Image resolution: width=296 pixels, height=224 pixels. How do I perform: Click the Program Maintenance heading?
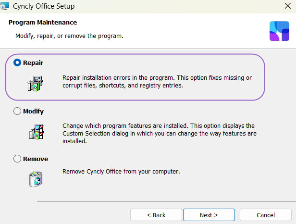coord(43,23)
